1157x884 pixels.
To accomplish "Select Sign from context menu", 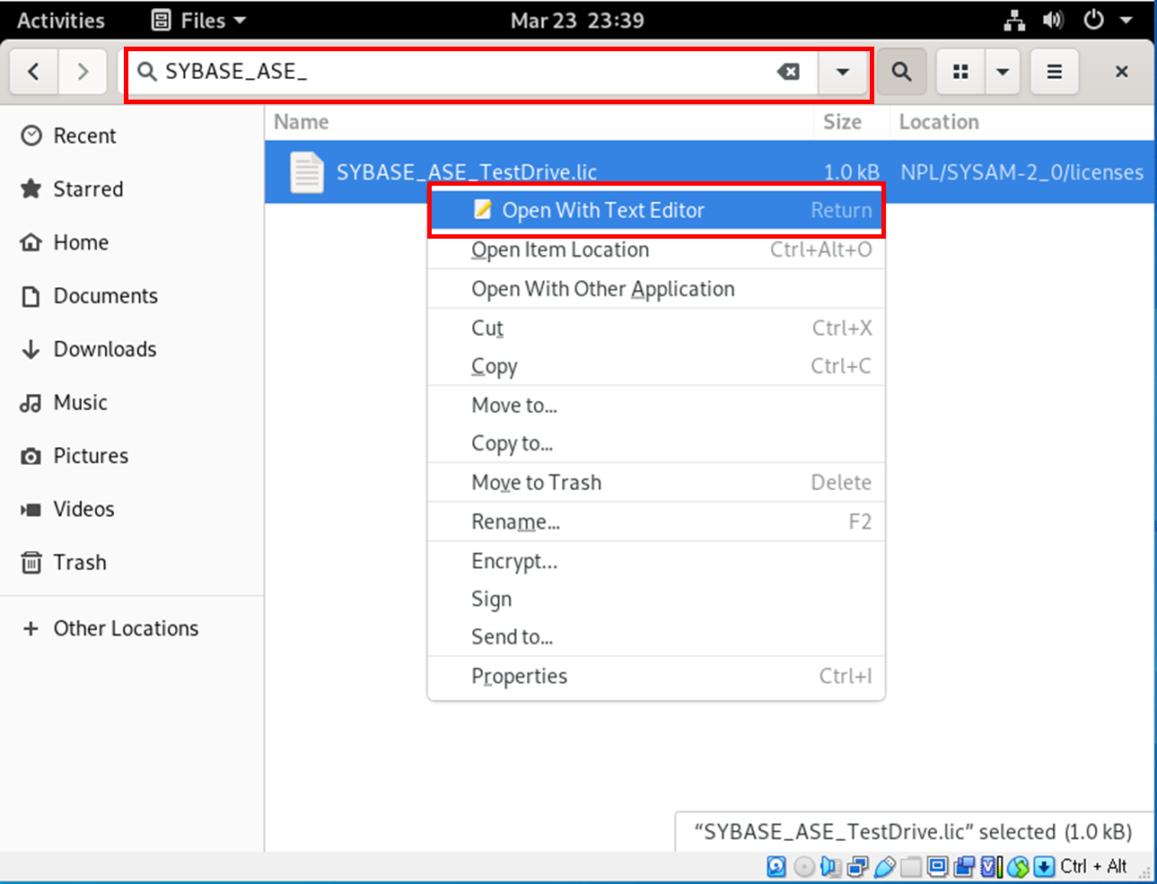I will [656, 600].
